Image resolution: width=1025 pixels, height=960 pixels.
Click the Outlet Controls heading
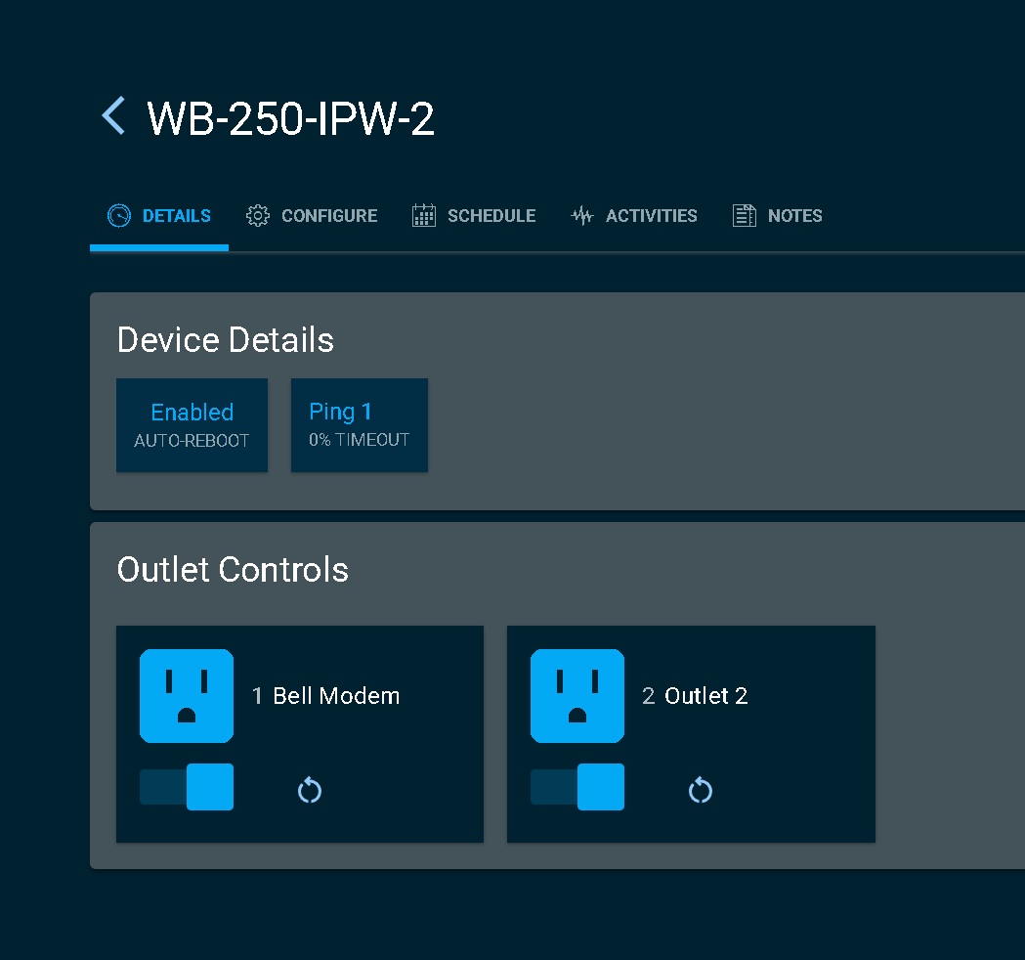click(233, 570)
